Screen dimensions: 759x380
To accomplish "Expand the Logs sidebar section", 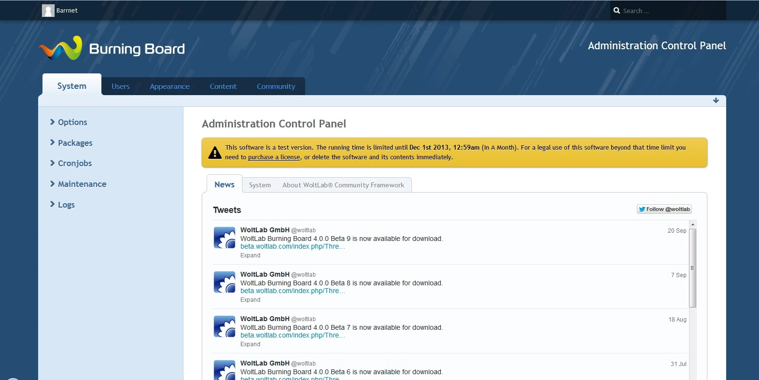I will pos(62,205).
